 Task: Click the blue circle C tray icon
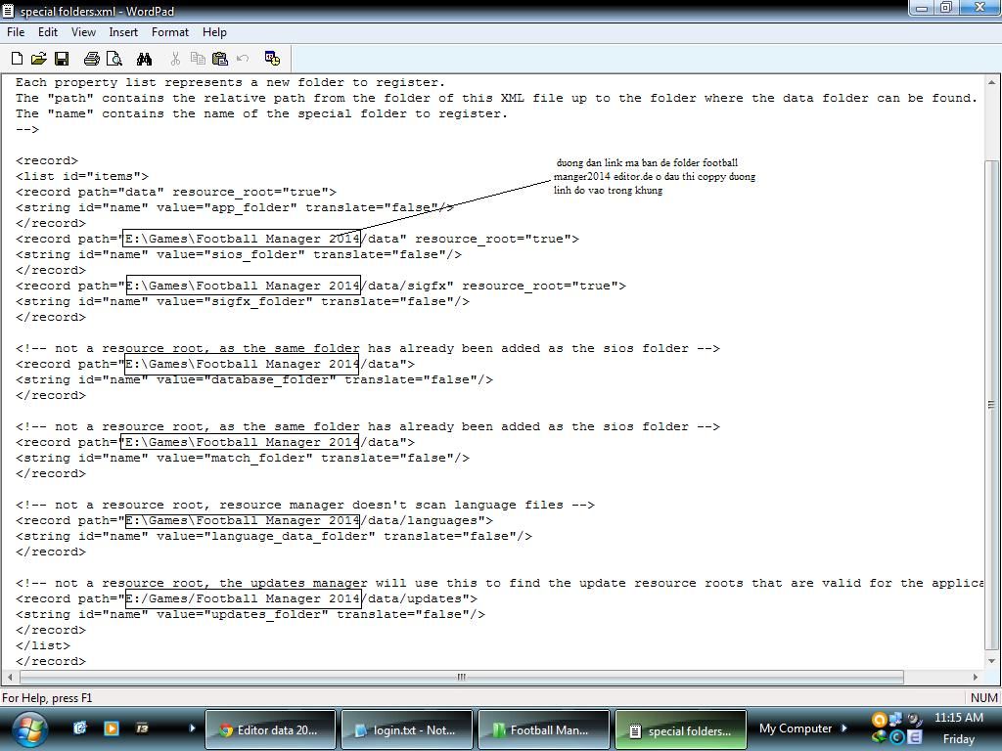[896, 737]
